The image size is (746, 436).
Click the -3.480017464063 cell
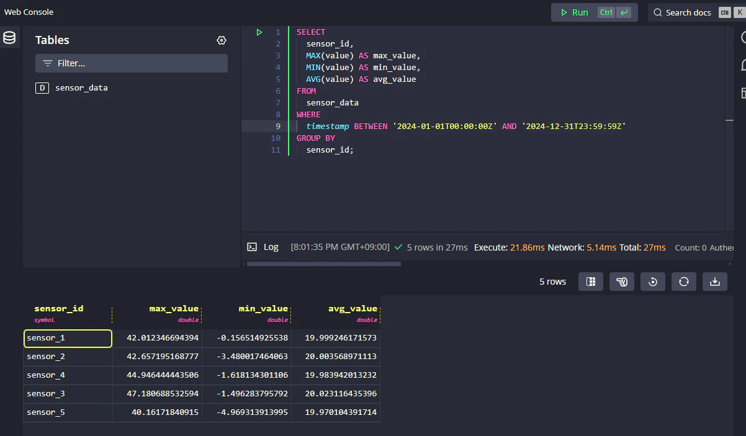(247, 357)
